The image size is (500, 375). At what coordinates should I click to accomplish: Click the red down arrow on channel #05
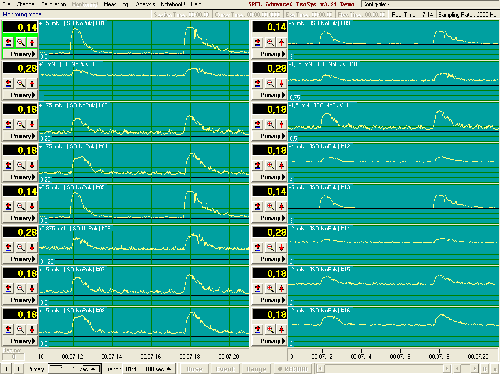pos(32,207)
